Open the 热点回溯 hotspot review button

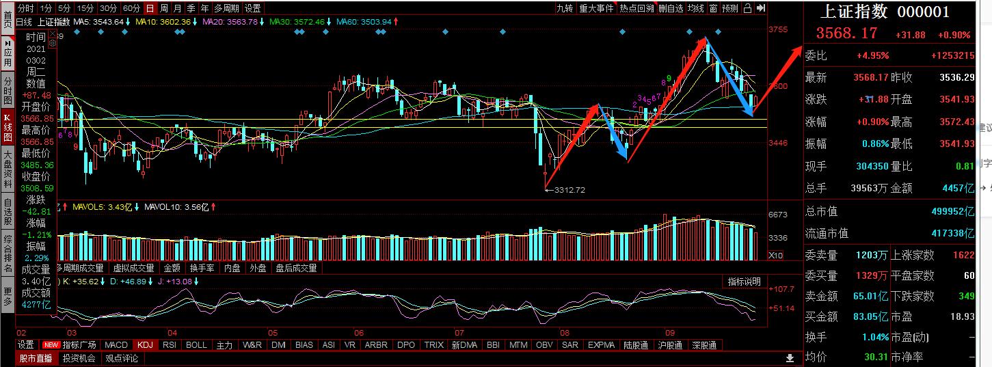click(x=636, y=8)
